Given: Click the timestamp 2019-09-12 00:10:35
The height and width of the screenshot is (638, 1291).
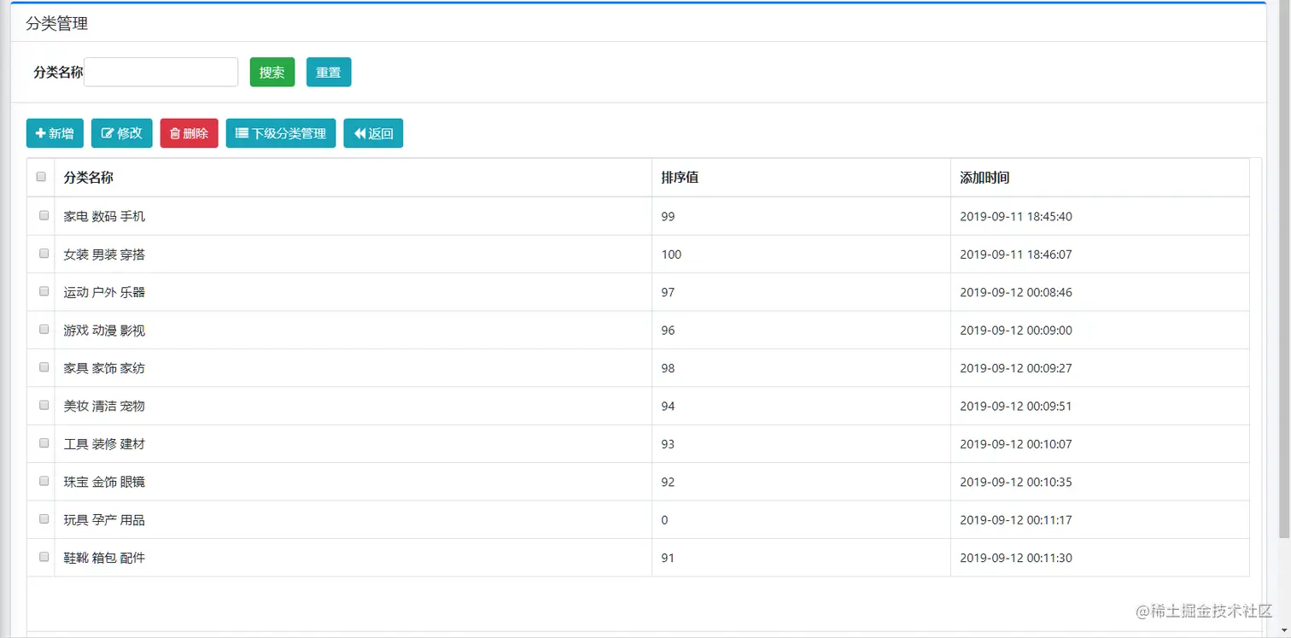Looking at the screenshot, I should [1016, 482].
